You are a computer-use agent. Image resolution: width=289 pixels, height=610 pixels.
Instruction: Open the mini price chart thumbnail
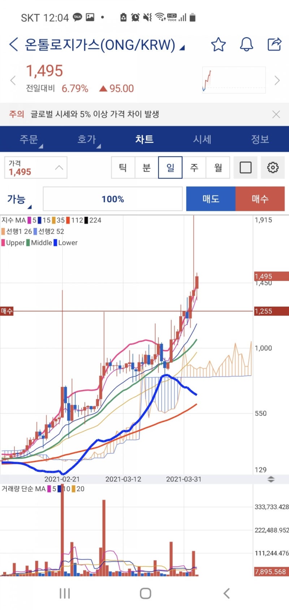234,80
